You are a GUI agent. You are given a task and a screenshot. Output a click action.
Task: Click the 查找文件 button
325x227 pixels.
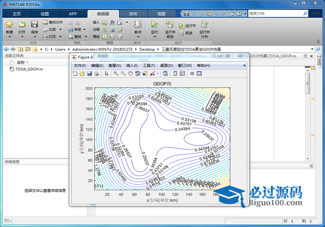click(53, 22)
